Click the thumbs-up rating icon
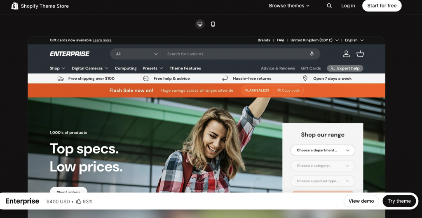Viewport: 422px width, 218px height. click(79, 202)
